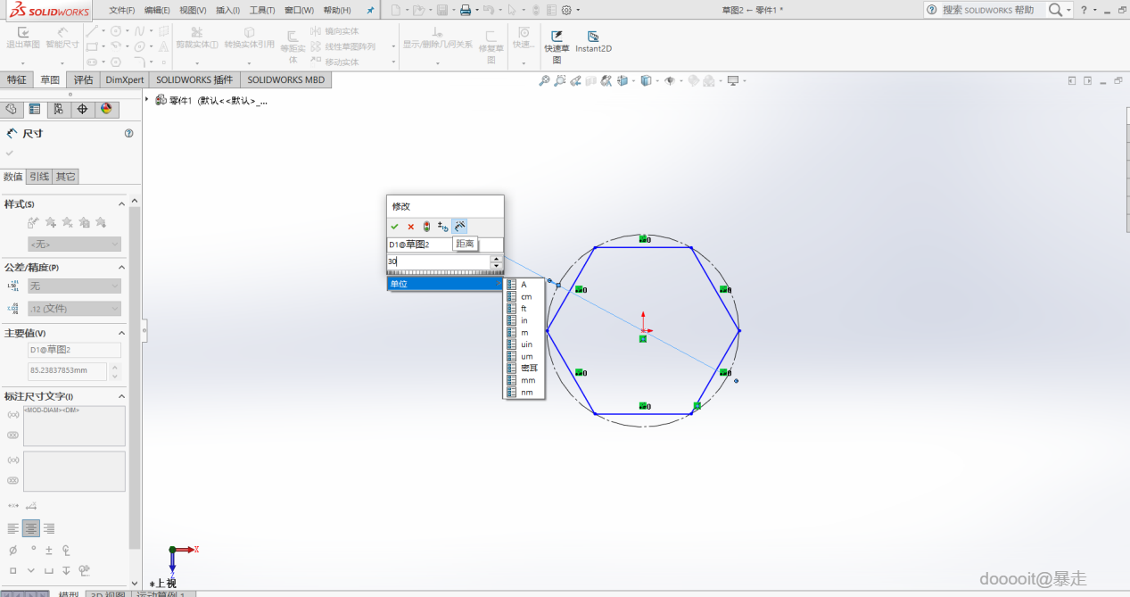
Task: Cancel the modify dialog with the red X
Action: pos(410,227)
